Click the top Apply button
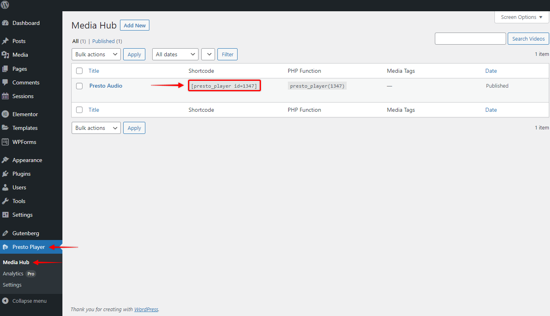 134,54
